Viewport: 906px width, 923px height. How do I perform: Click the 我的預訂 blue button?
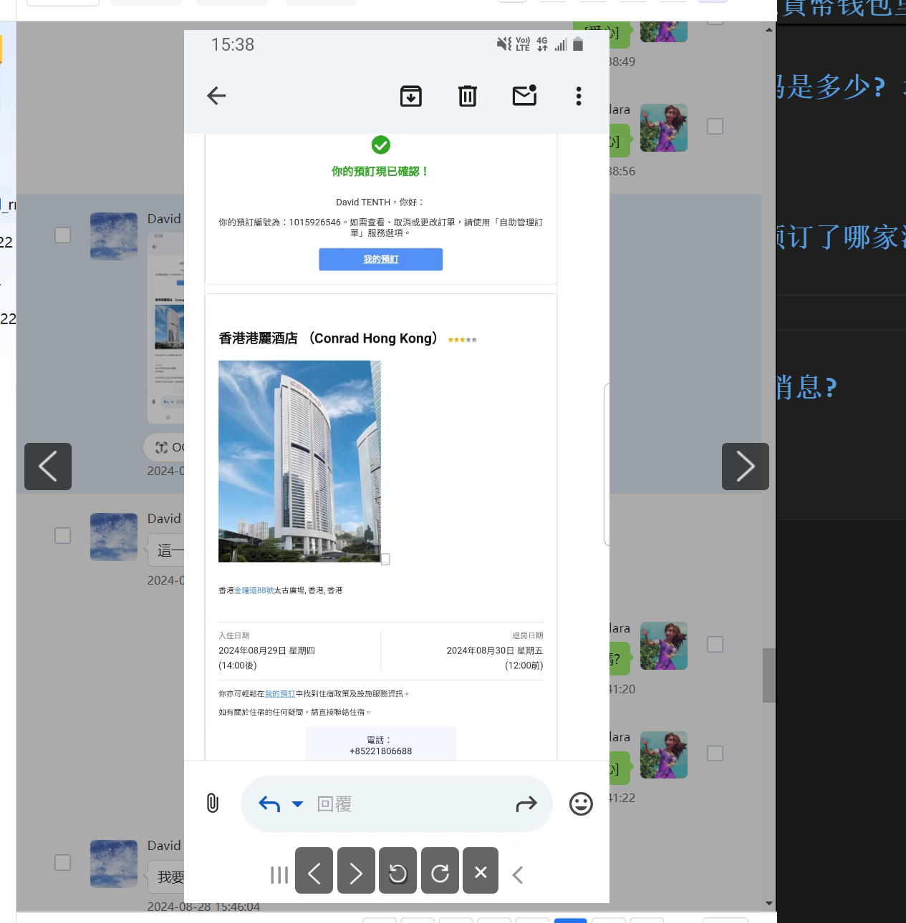pyautogui.click(x=381, y=259)
